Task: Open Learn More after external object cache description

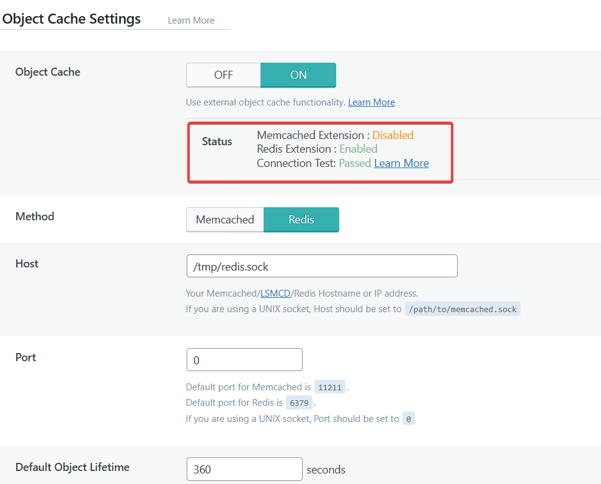Action: (372, 102)
